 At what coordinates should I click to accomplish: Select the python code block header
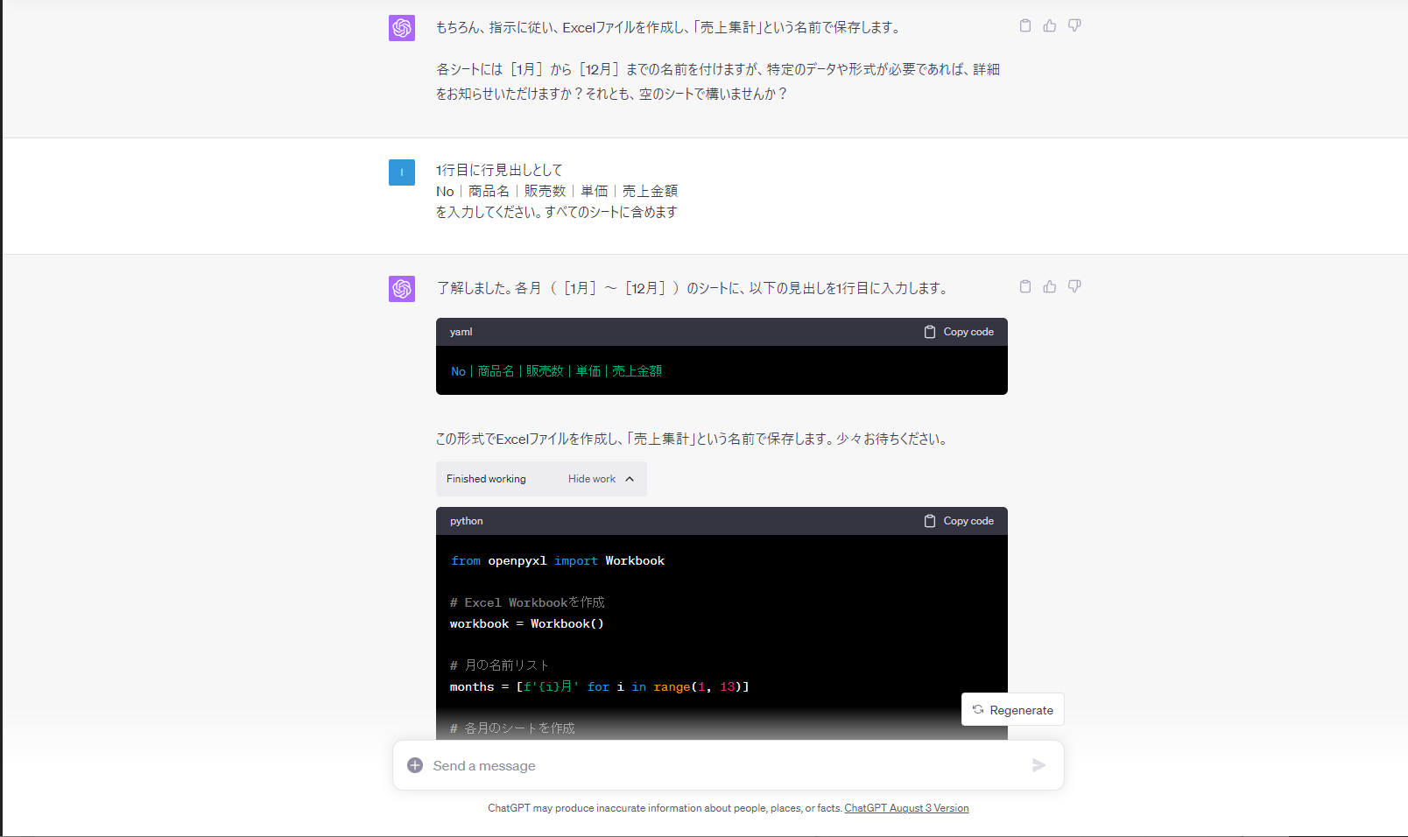point(466,520)
